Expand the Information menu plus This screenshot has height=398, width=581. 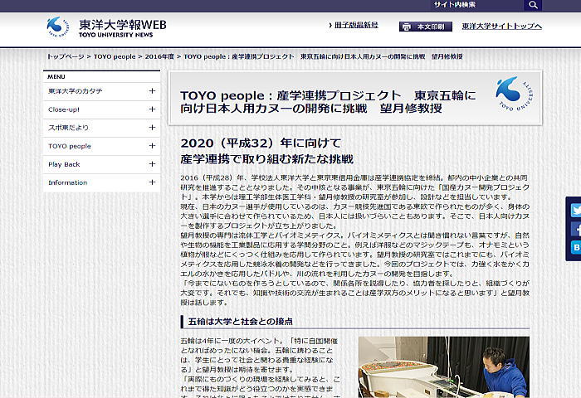click(x=152, y=182)
